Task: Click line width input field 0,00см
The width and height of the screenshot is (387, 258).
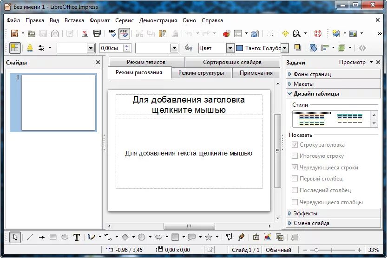Action: pyautogui.click(x=112, y=48)
